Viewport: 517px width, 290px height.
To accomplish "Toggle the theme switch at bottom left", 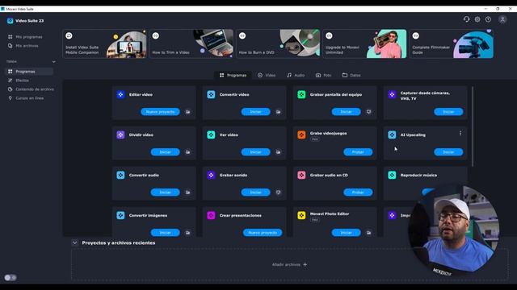I will click(x=11, y=278).
